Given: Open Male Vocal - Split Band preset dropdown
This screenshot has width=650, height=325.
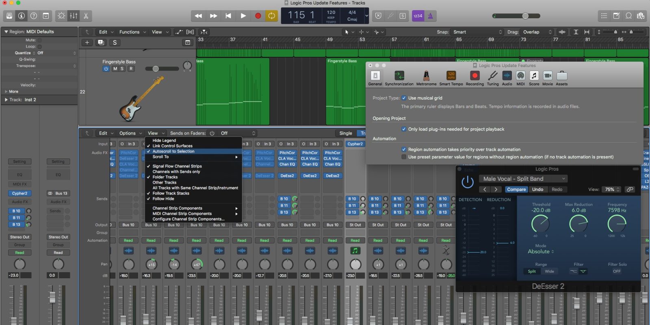Looking at the screenshot, I should click(524, 179).
